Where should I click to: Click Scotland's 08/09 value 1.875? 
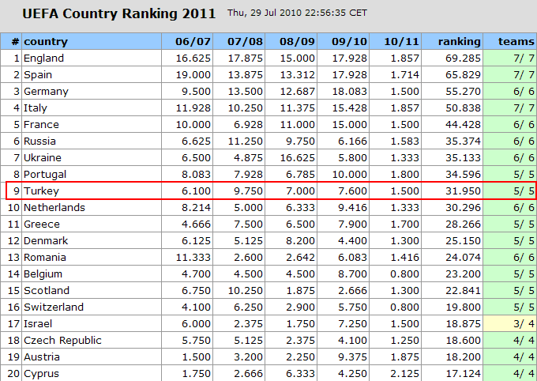(x=300, y=290)
